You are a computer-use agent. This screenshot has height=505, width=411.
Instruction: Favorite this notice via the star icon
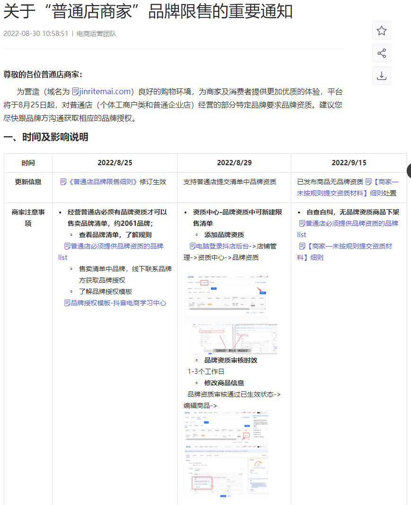point(381,30)
